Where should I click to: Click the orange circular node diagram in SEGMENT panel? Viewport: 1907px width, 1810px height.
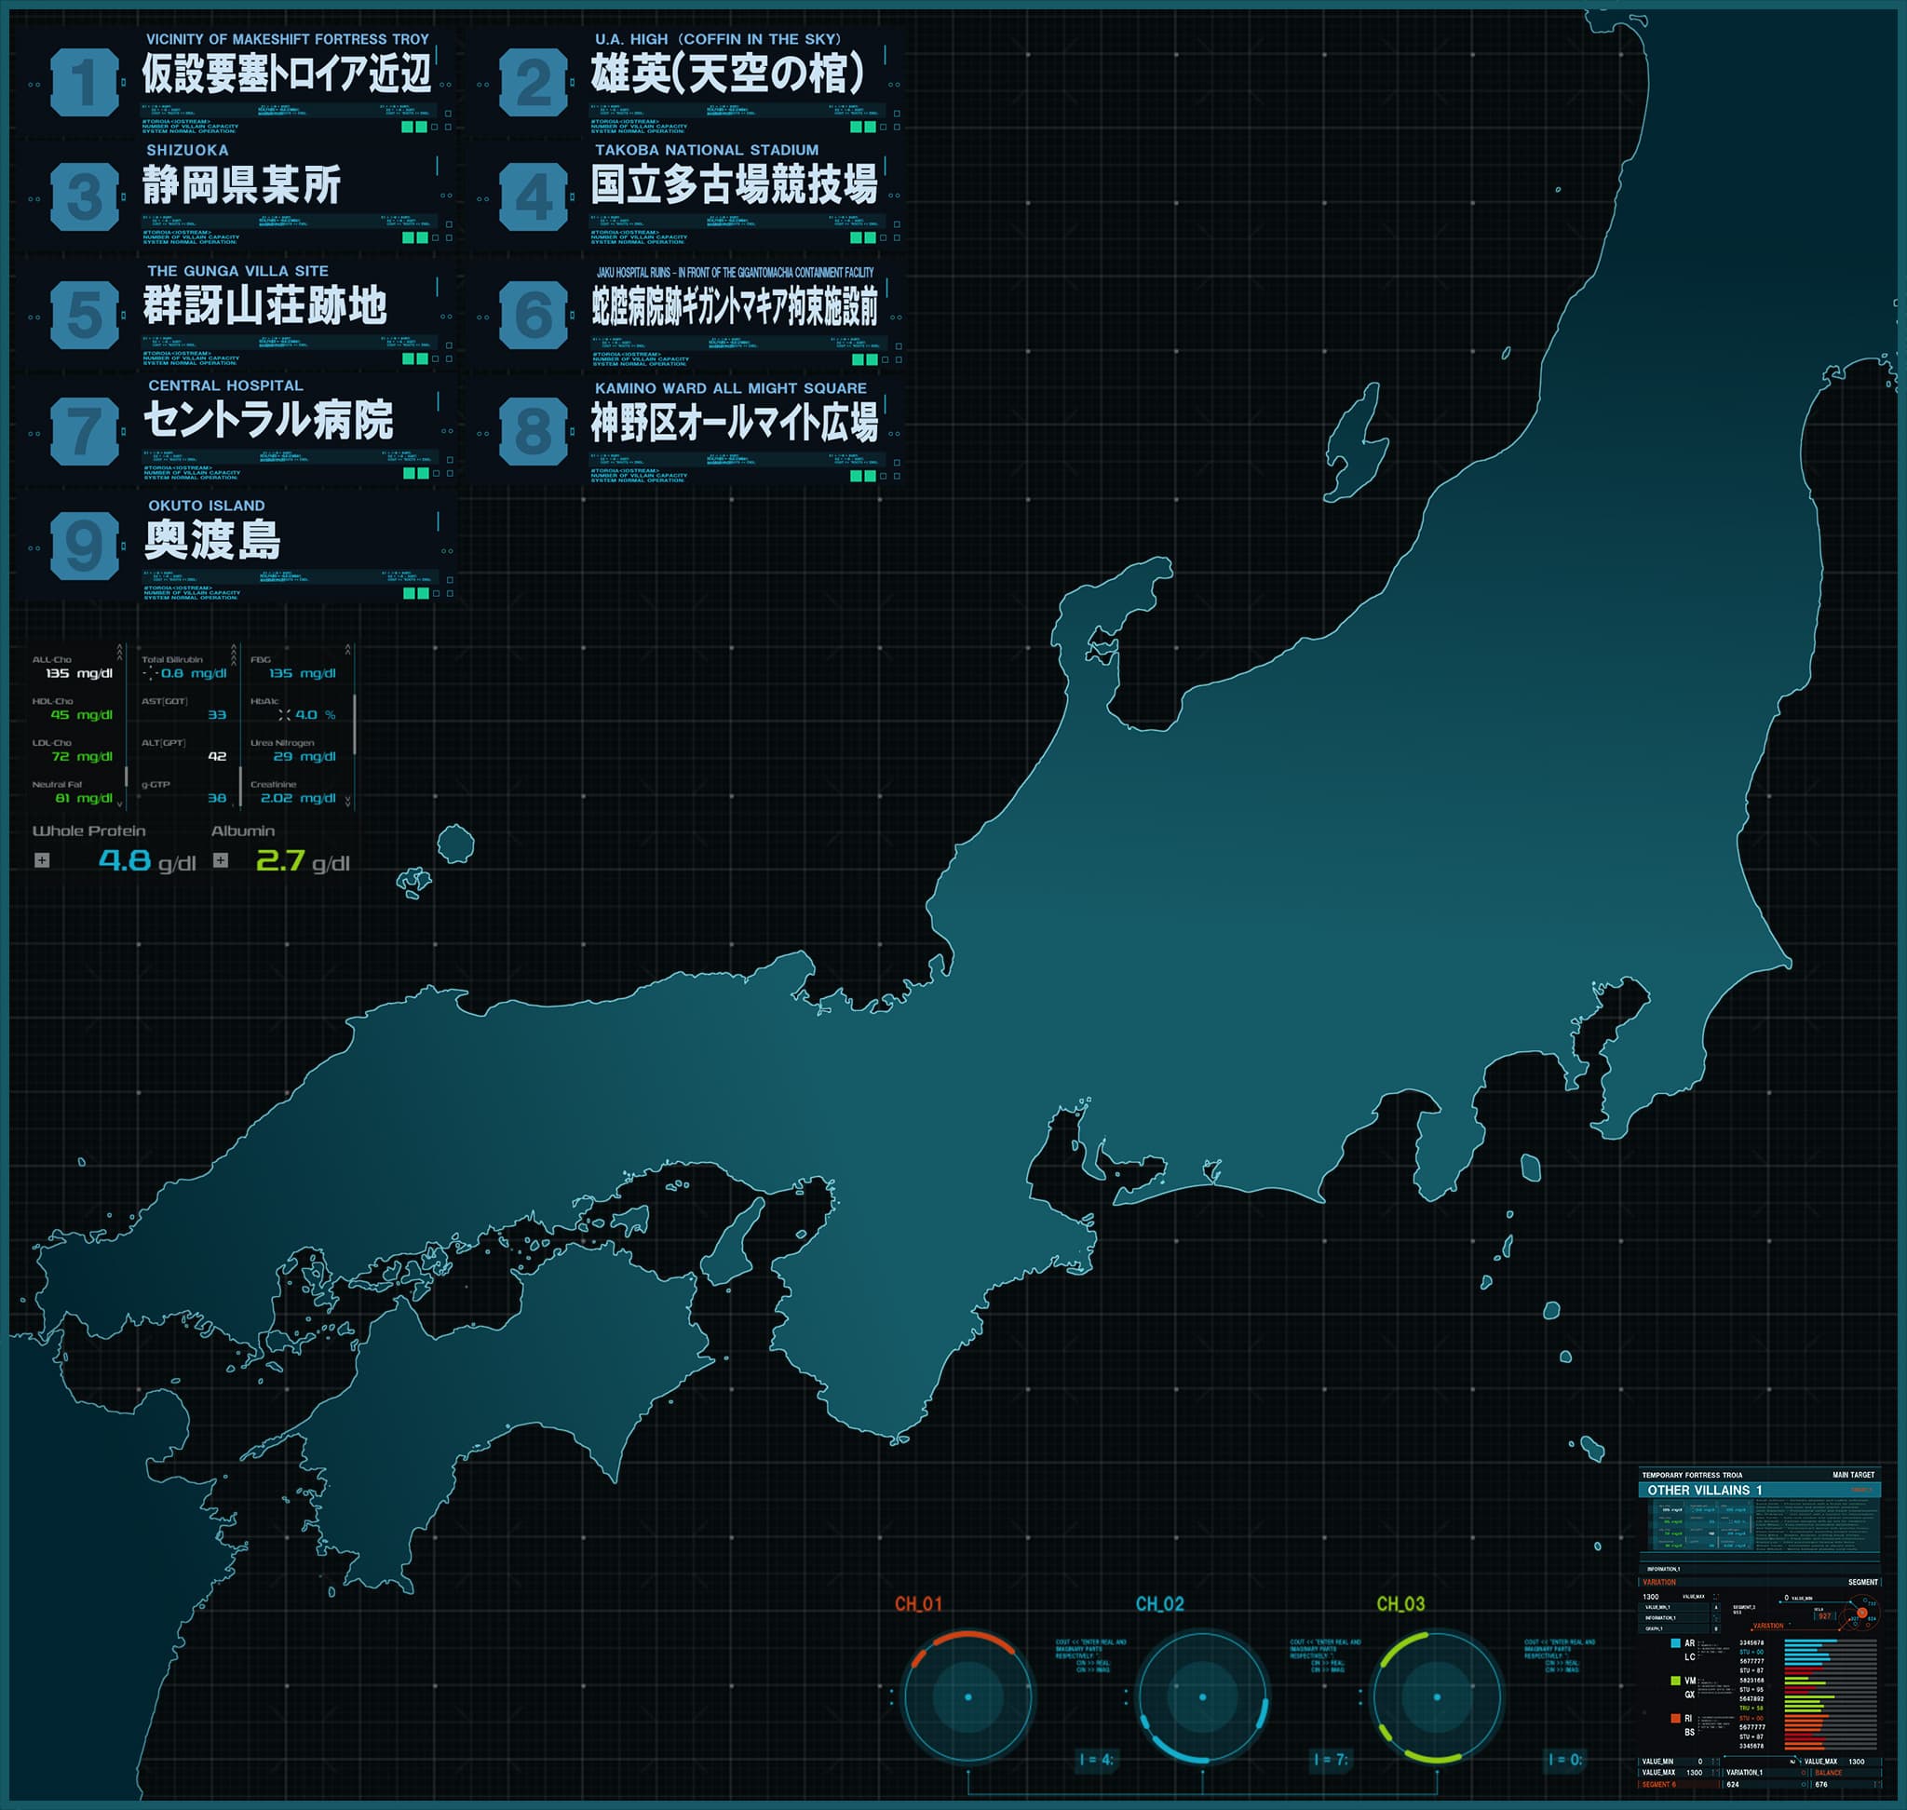[x=1860, y=1614]
